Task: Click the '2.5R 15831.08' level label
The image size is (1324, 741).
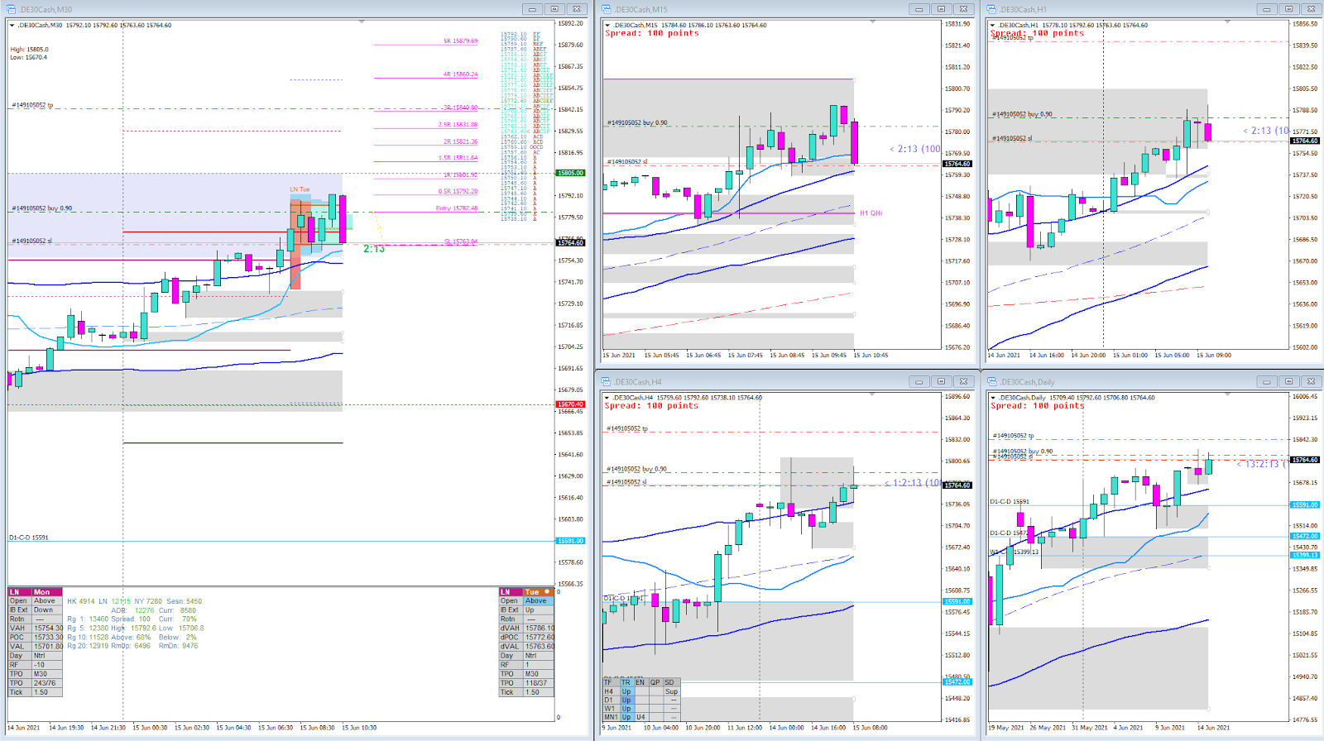Action: tap(458, 125)
